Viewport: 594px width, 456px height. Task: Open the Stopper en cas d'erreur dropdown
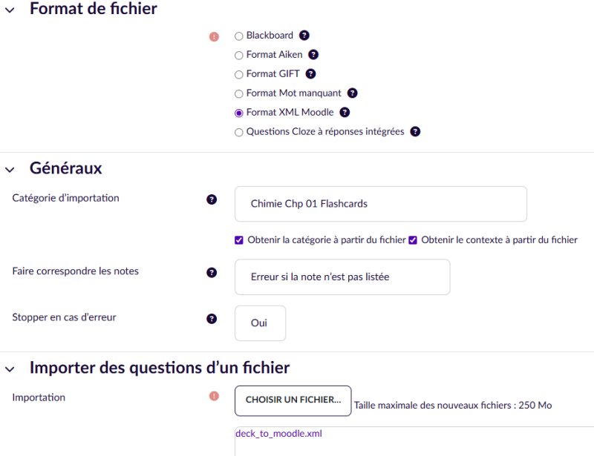(x=260, y=323)
